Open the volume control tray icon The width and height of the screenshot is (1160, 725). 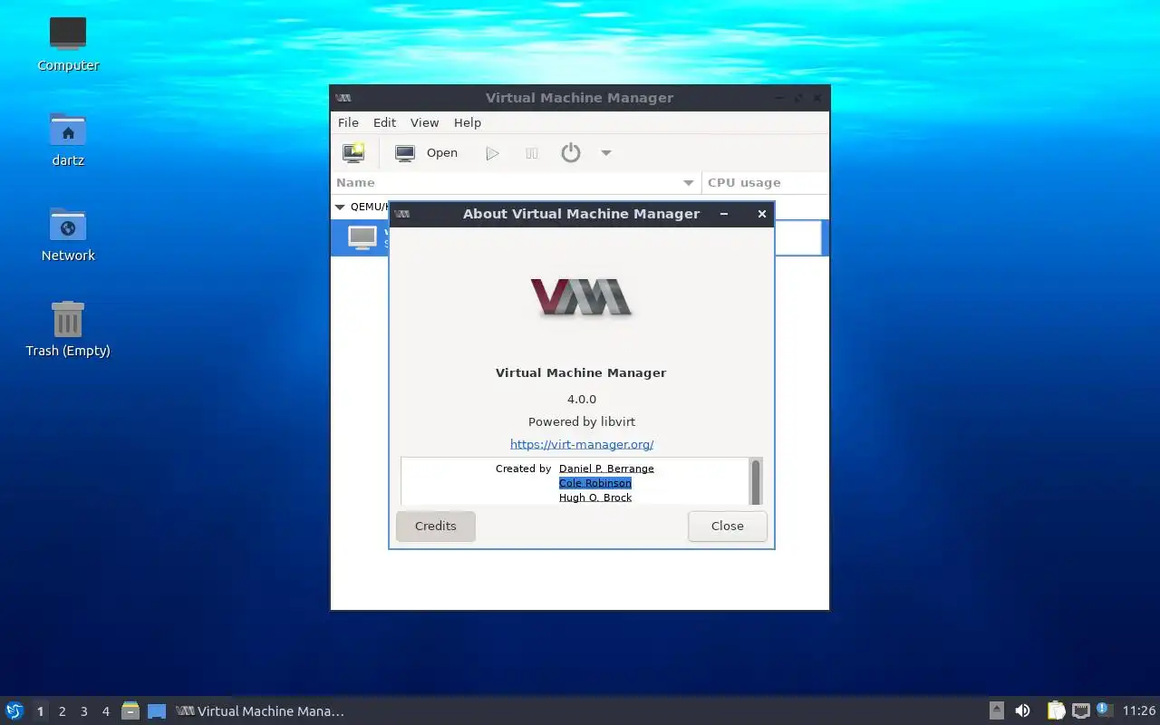[1022, 710]
